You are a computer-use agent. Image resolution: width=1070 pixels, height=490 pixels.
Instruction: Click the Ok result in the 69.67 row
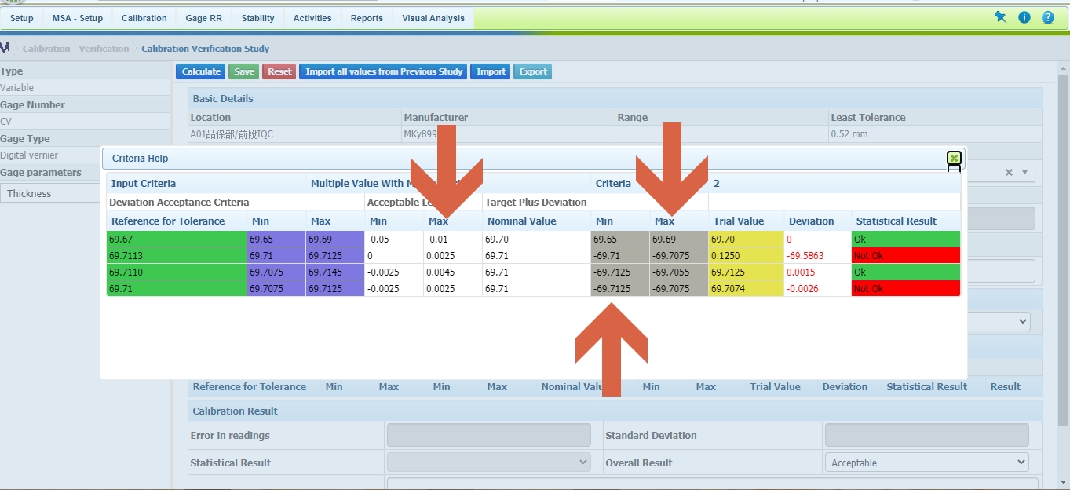click(x=906, y=239)
